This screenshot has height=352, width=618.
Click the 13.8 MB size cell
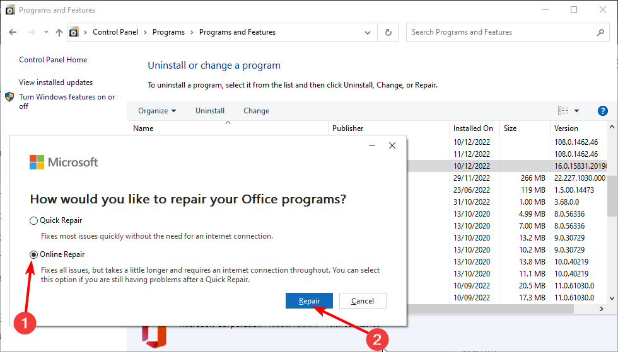532,262
